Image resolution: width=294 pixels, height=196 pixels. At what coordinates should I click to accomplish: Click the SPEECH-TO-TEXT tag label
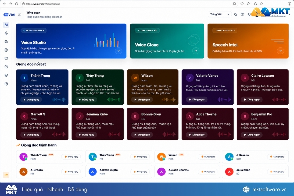coord(225,30)
